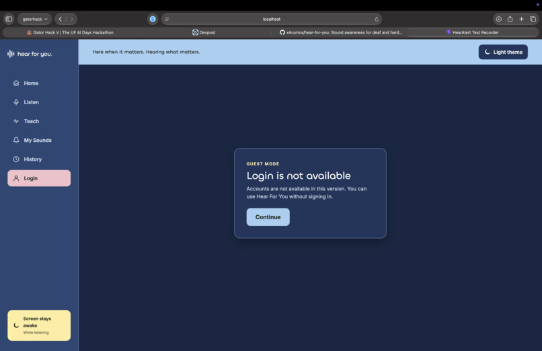Click the Safari share icon

point(510,19)
